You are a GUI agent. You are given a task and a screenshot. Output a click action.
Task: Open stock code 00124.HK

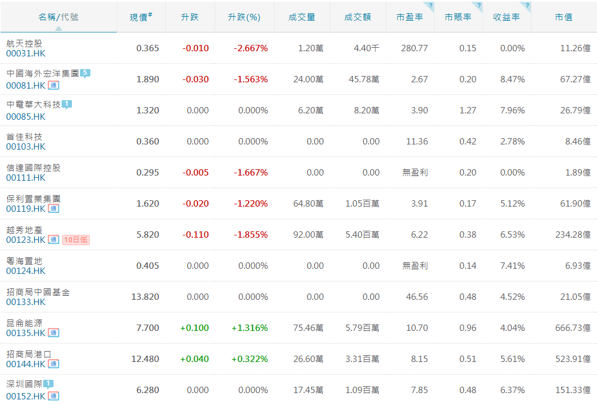[25, 271]
